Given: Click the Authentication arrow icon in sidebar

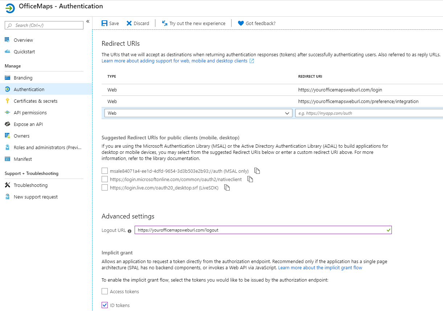Looking at the screenshot, I should (x=7, y=89).
